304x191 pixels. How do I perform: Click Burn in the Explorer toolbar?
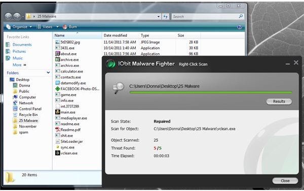click(70, 27)
